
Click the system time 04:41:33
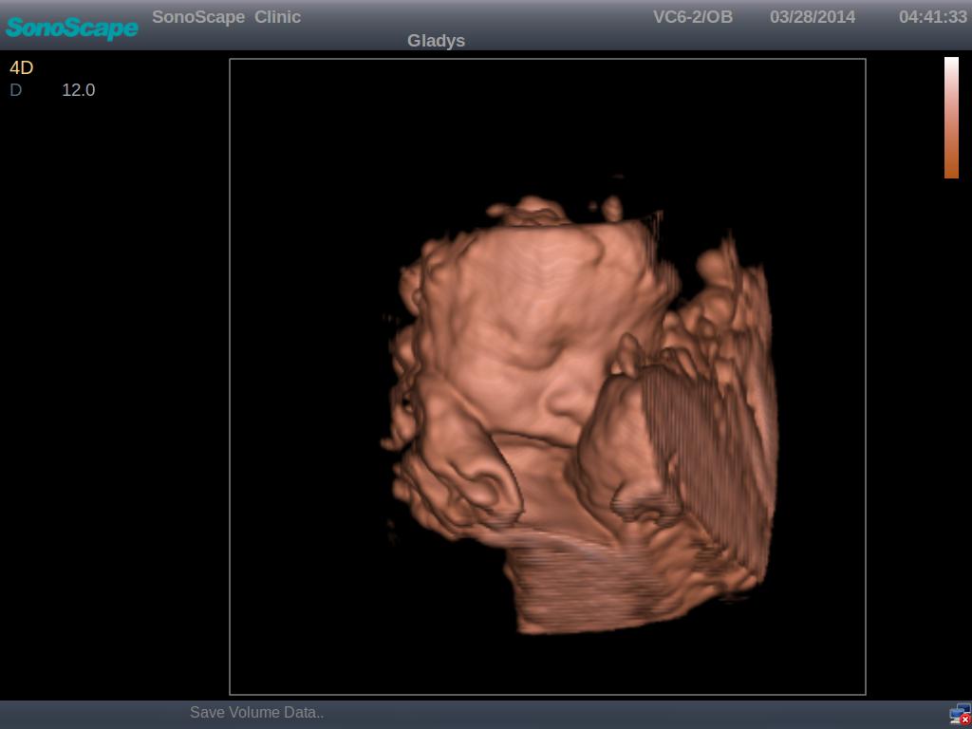click(932, 17)
